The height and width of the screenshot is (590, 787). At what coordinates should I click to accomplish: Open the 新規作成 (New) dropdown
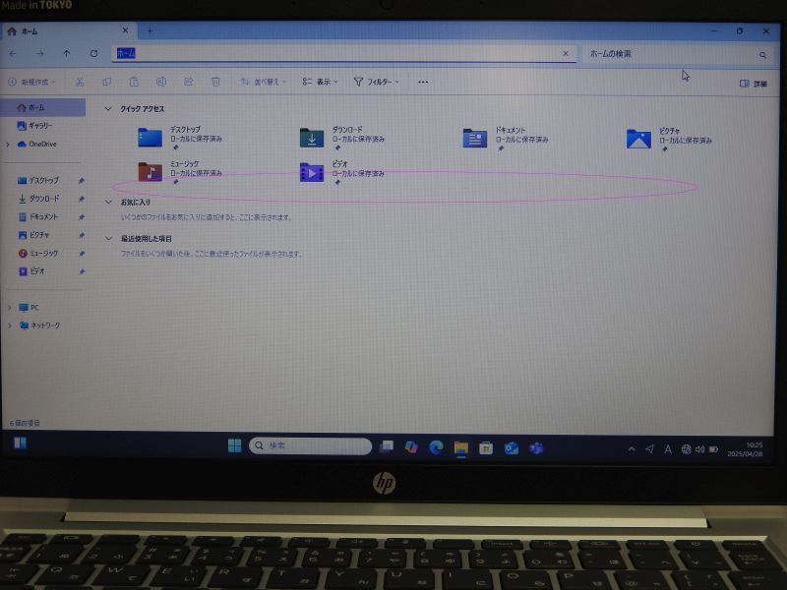pyautogui.click(x=31, y=82)
